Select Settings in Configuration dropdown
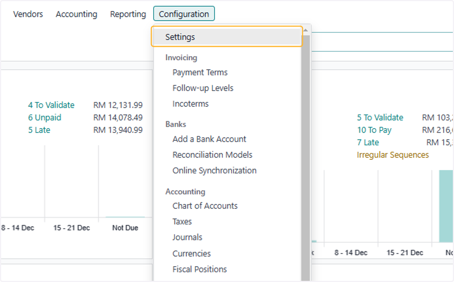The image size is (454, 282). click(x=227, y=37)
